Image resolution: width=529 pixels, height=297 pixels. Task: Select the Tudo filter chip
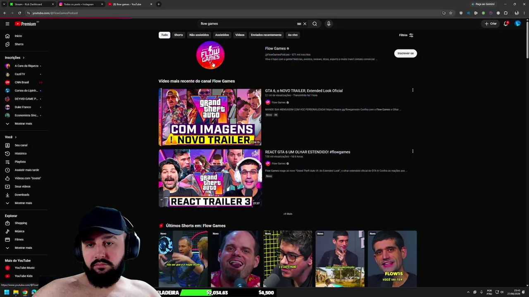[164, 35]
